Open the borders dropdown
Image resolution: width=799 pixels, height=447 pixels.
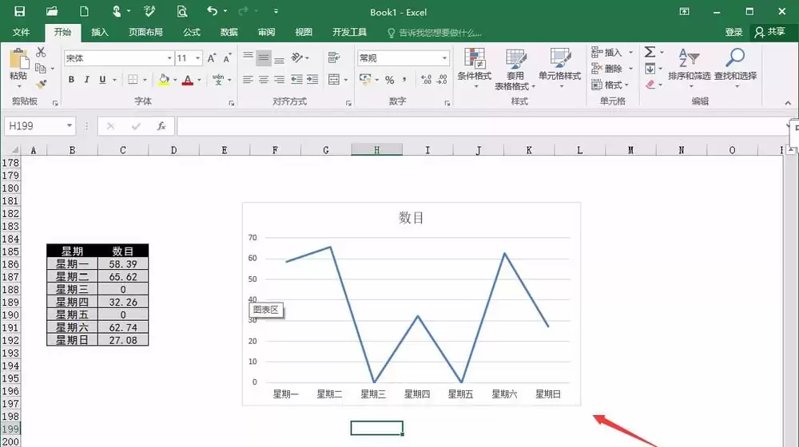tap(145, 80)
